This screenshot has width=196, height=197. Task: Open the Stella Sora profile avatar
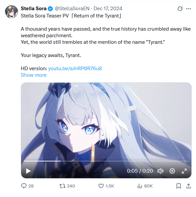12,12
